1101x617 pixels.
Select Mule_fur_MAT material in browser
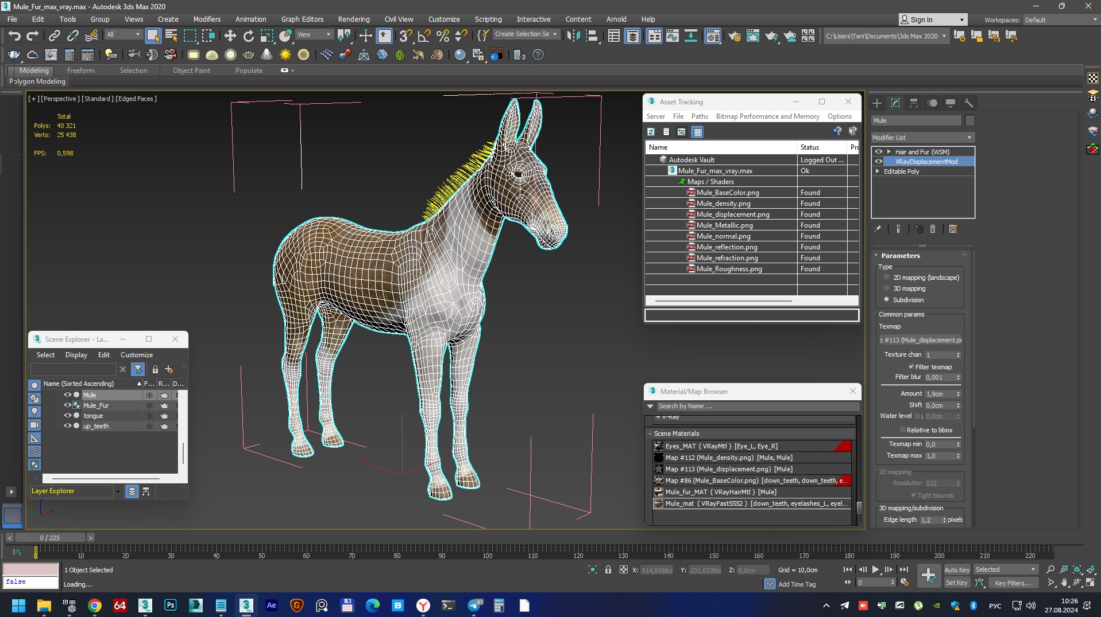click(x=752, y=492)
